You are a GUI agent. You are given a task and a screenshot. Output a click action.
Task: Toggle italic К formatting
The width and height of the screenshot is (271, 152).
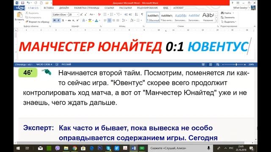click(x=58, y=20)
